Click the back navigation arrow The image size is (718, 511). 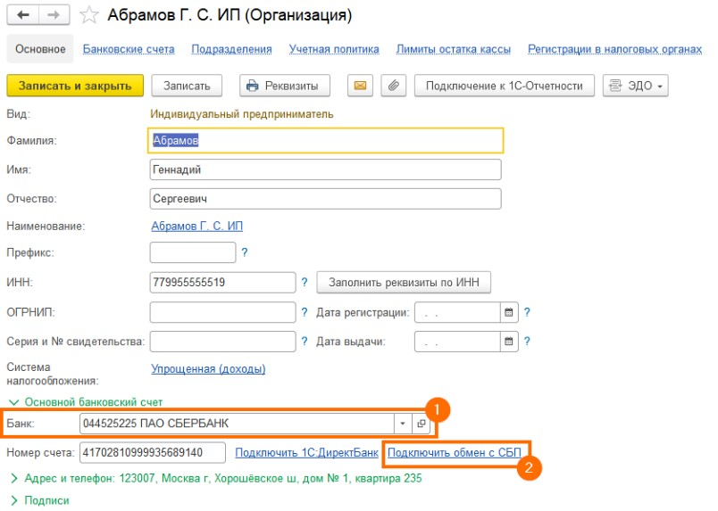tap(22, 15)
